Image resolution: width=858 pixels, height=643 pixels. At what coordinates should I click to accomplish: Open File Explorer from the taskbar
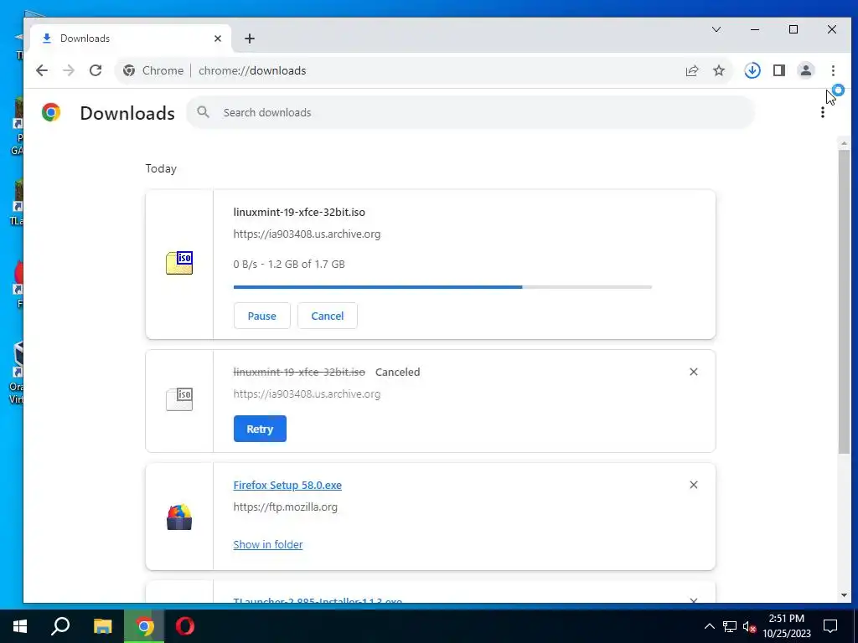click(102, 626)
